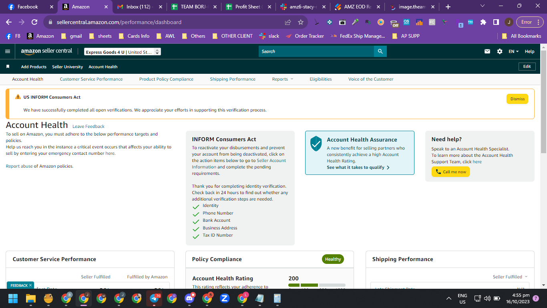547x308 pixels.
Task: Open the Seller Account Information link
Action: click(239, 164)
